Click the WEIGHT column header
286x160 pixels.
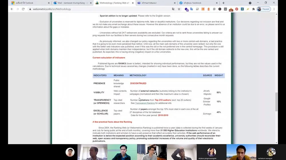pos(219,75)
